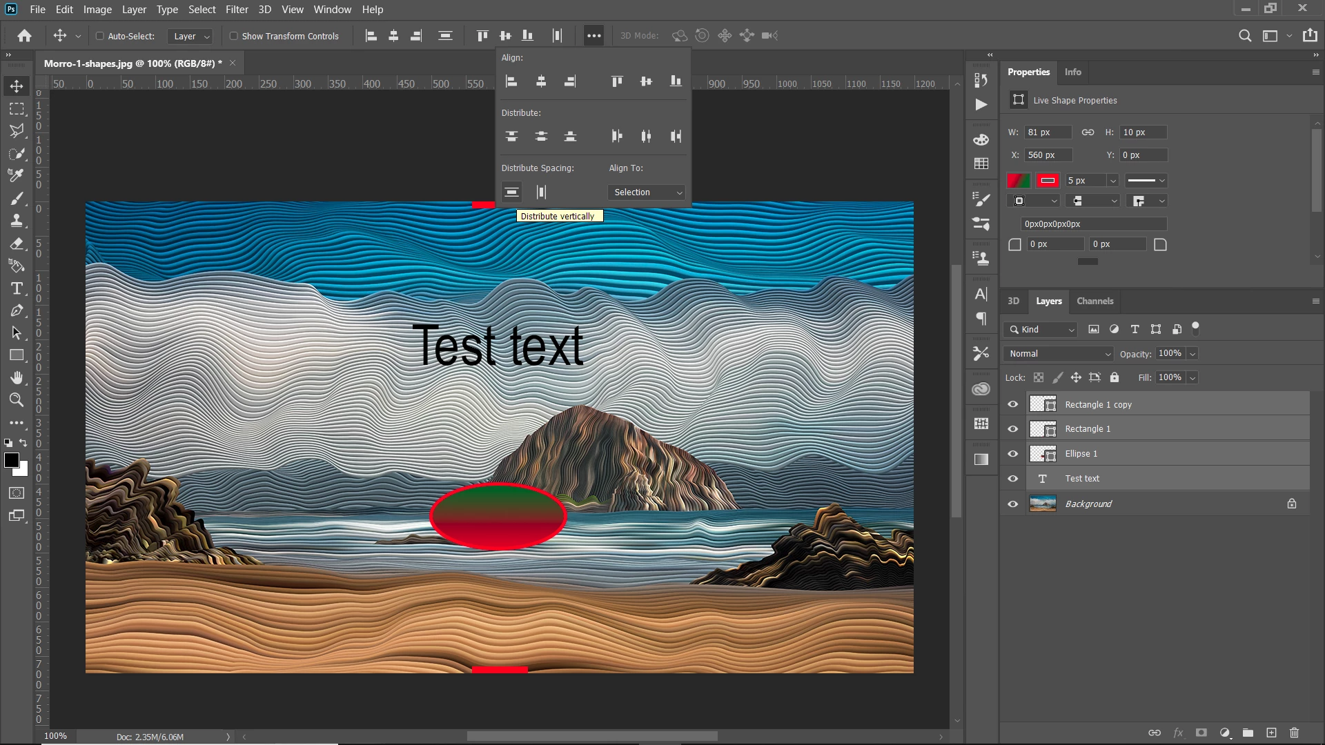
Task: Open the Info panel tab
Action: pos(1072,72)
